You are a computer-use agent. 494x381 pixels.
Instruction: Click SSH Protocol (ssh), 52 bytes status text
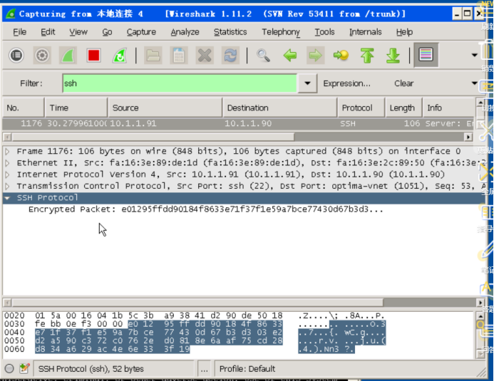pyautogui.click(x=91, y=369)
